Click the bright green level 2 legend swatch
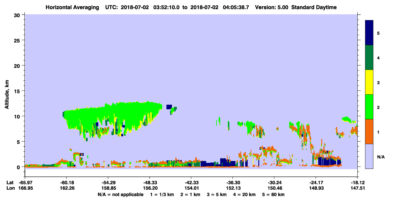 pos(369,107)
